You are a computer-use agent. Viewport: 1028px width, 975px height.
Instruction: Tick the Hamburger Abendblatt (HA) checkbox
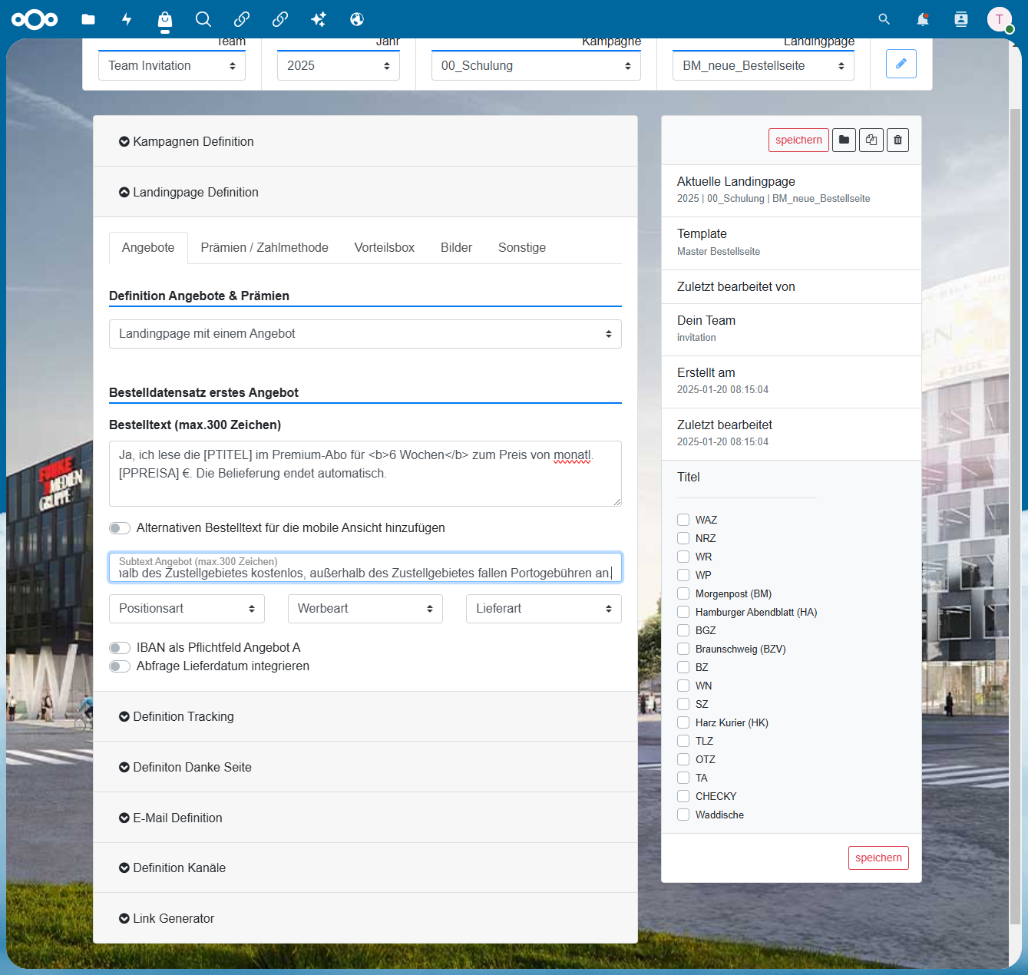683,612
